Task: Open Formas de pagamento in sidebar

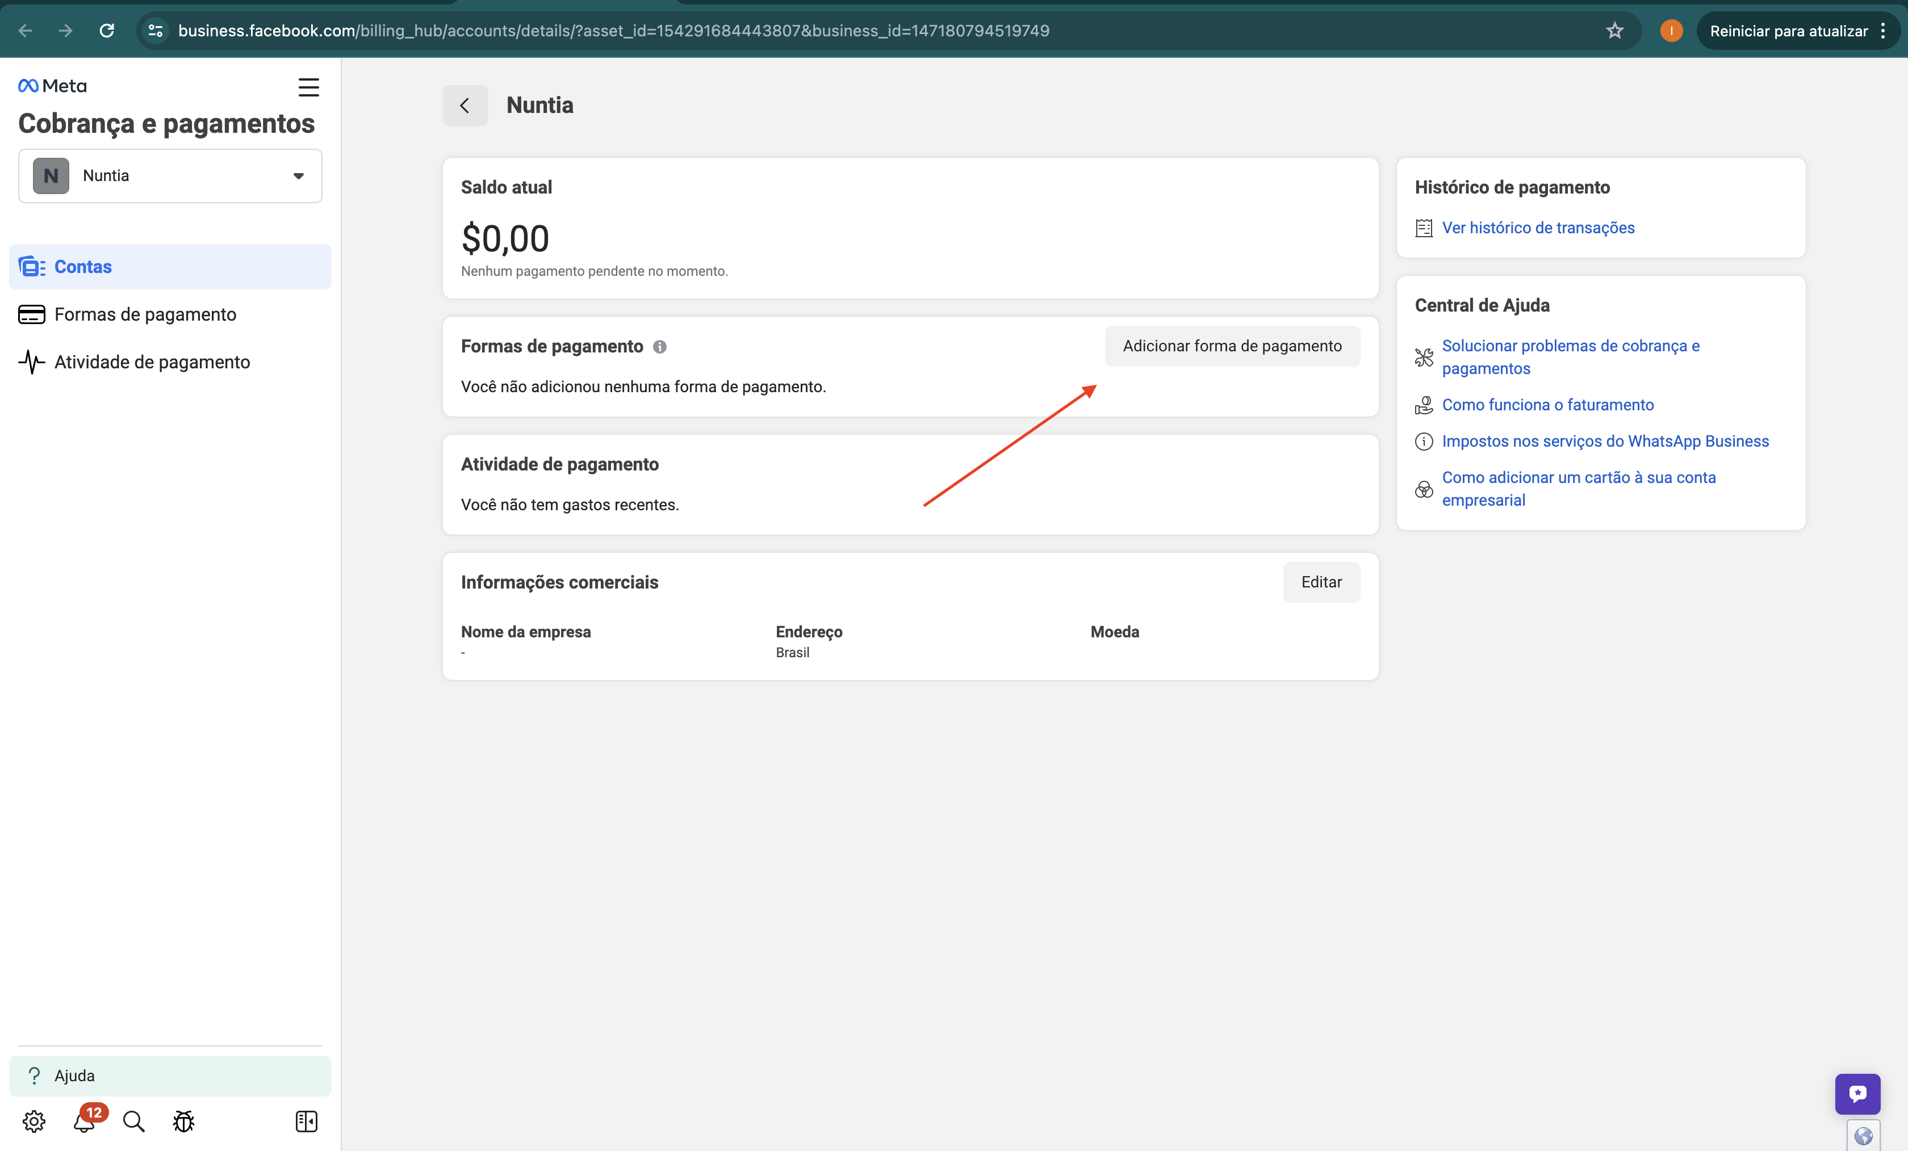Action: [x=170, y=314]
